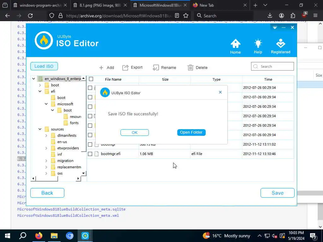Viewport: 323px width, 242px height.
Task: Click UUByte ISO Editor taskbar icon
Action: (x=85, y=236)
